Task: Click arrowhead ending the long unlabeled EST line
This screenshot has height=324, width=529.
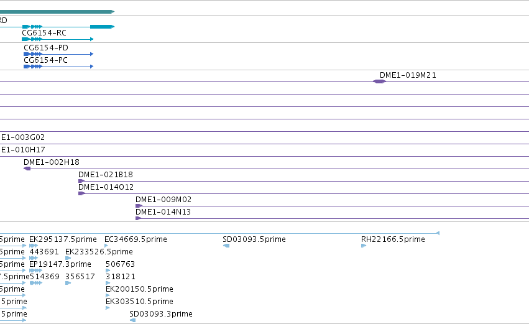Action: click(x=438, y=233)
